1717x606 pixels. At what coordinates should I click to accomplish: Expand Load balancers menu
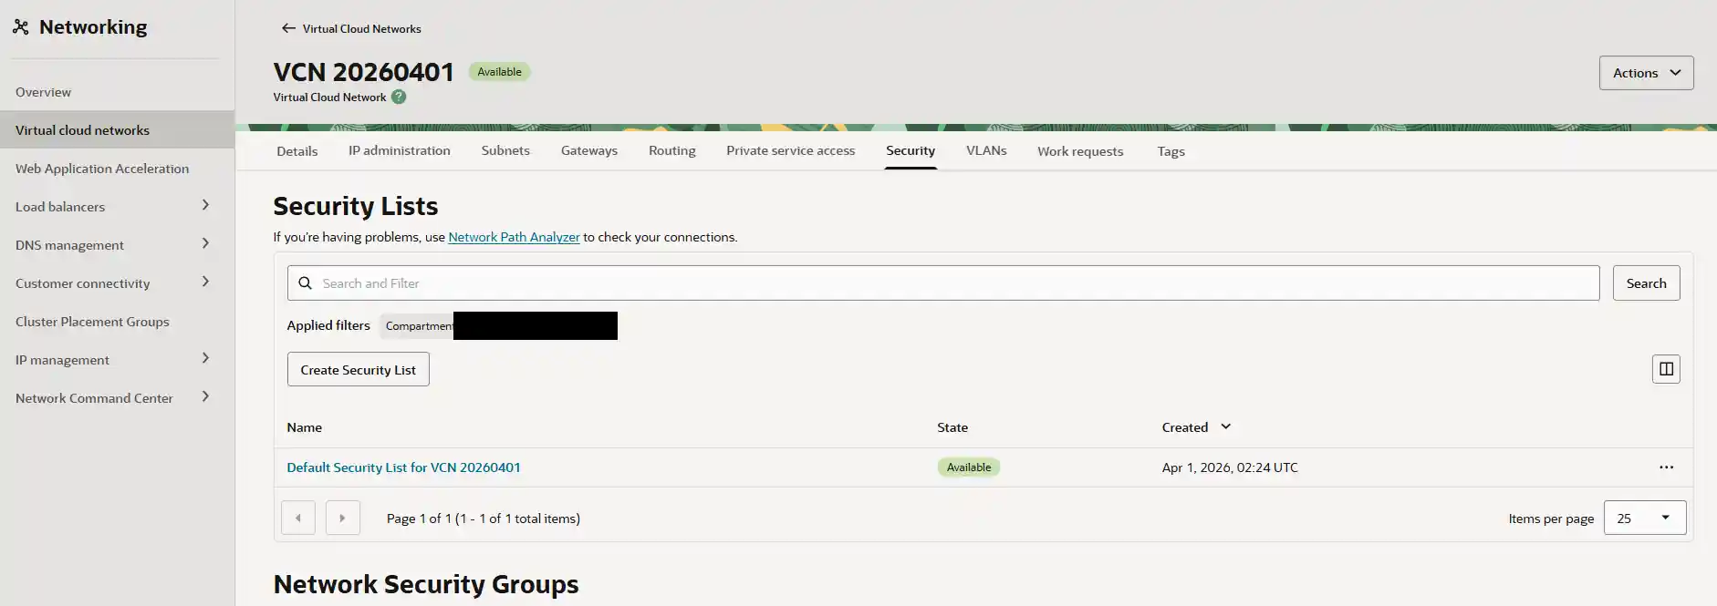(x=205, y=206)
